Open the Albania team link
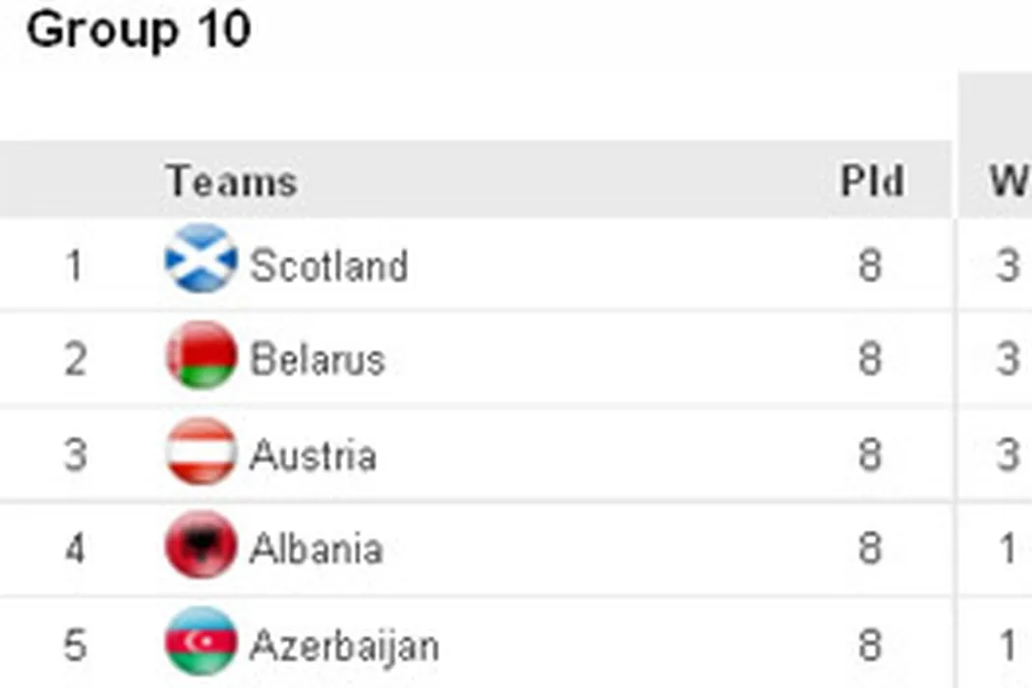The height and width of the screenshot is (688, 1032). [x=315, y=548]
